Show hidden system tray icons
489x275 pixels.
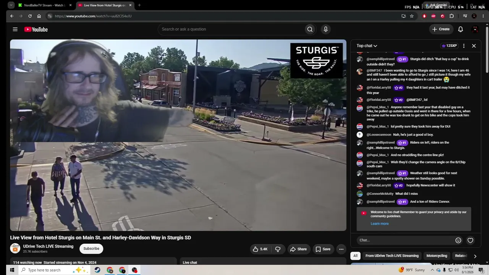tap(433, 270)
